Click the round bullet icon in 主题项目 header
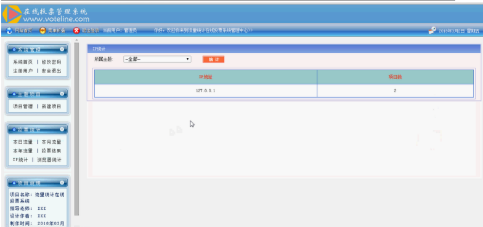Image resolution: width=483 pixels, height=227 pixels. coord(14,94)
